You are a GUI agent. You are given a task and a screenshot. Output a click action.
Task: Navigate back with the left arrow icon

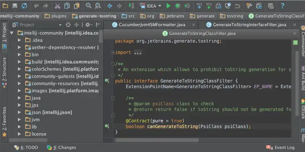pyautogui.click(x=110, y=6)
